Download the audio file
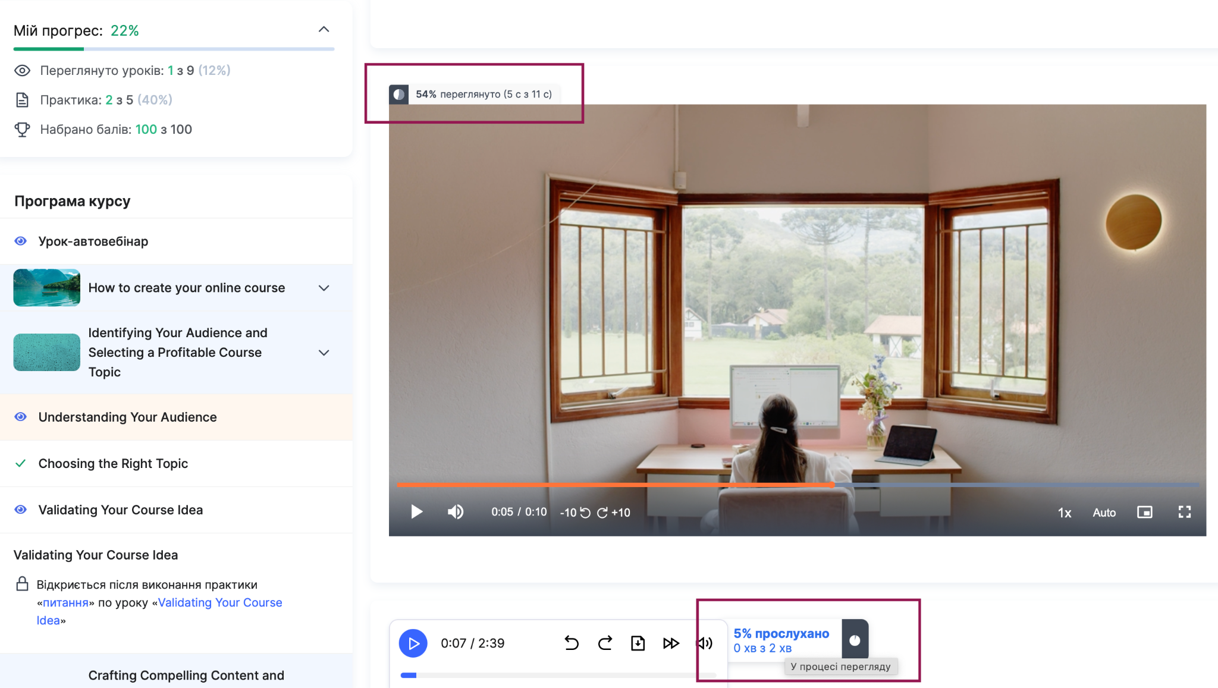The width and height of the screenshot is (1218, 688). 638,643
